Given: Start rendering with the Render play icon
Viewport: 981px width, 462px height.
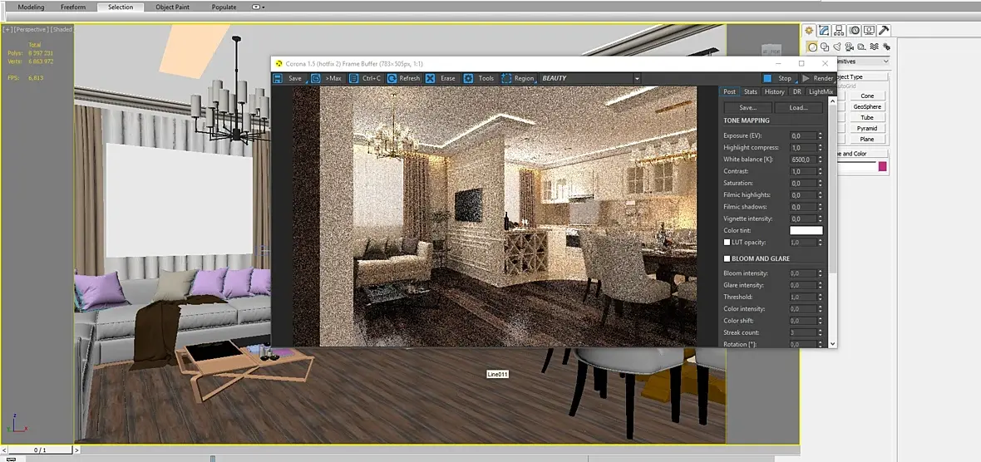Looking at the screenshot, I should coord(806,78).
